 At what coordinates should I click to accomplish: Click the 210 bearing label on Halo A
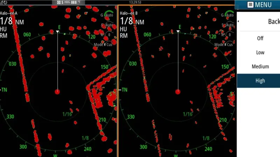click(x=102, y=120)
